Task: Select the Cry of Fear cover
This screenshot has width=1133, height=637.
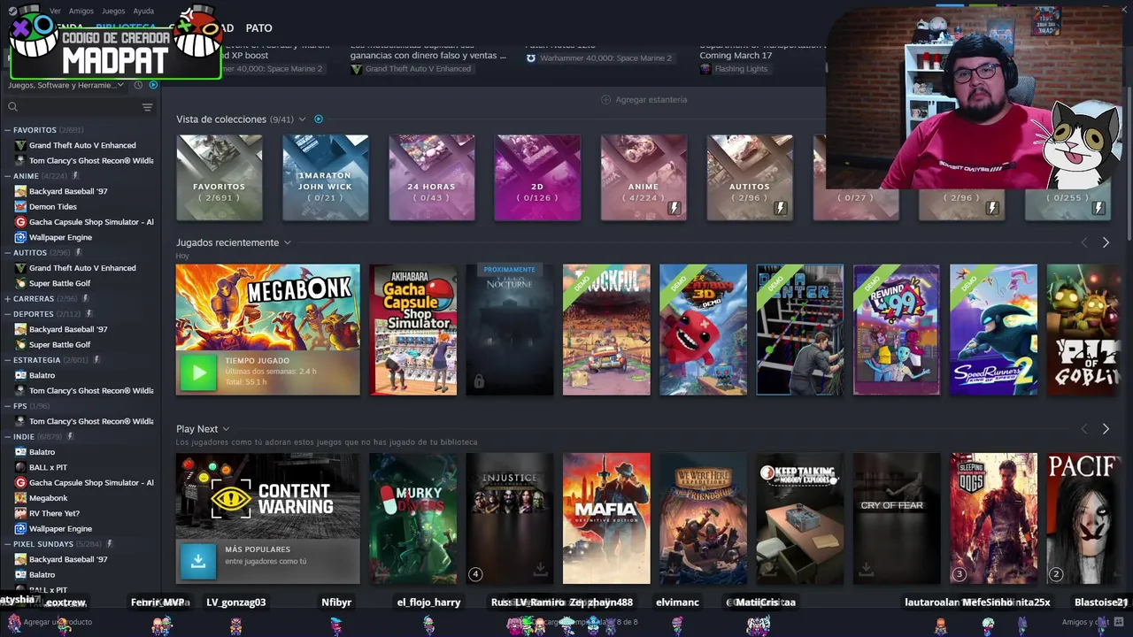Action: pyautogui.click(x=897, y=518)
